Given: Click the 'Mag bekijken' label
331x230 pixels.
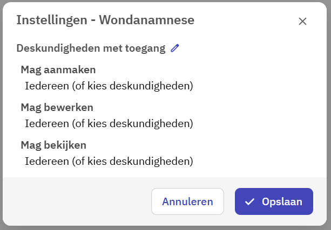Looking at the screenshot, I should click(53, 145).
